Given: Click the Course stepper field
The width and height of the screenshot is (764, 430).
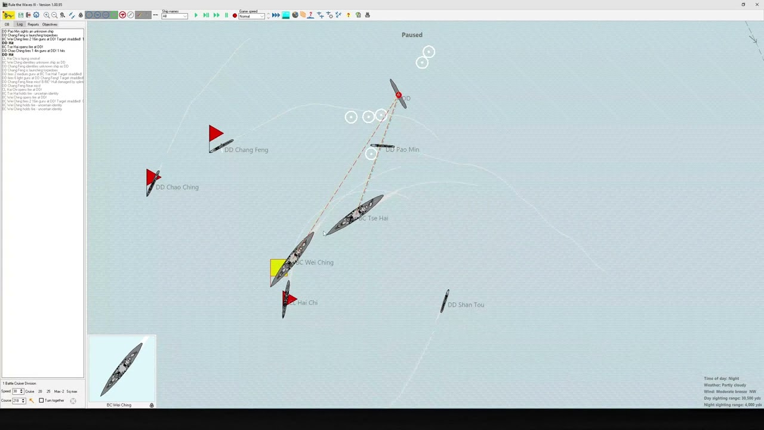Looking at the screenshot, I should click(x=19, y=401).
